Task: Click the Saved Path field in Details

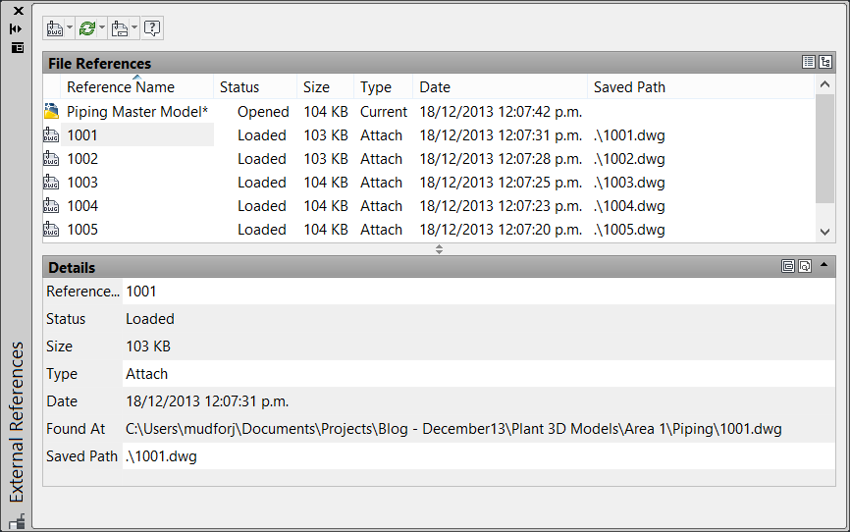Action: pos(479,456)
